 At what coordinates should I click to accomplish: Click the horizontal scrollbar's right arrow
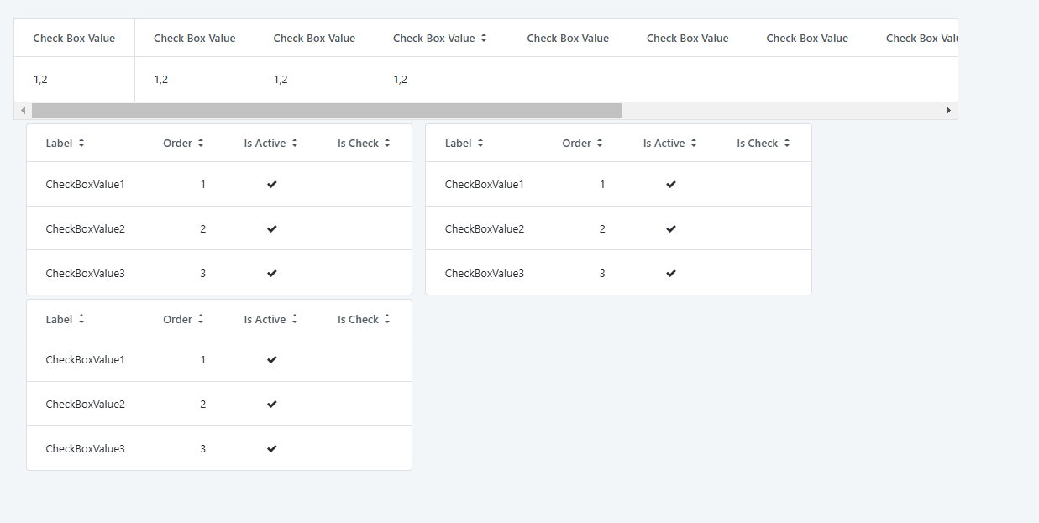click(x=949, y=111)
